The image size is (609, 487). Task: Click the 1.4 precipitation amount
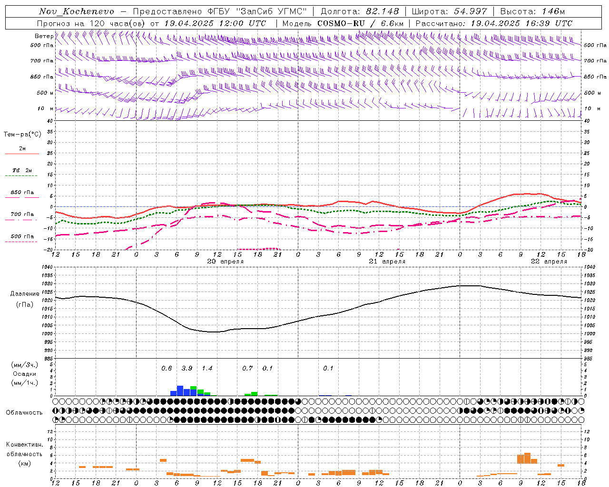tap(207, 369)
